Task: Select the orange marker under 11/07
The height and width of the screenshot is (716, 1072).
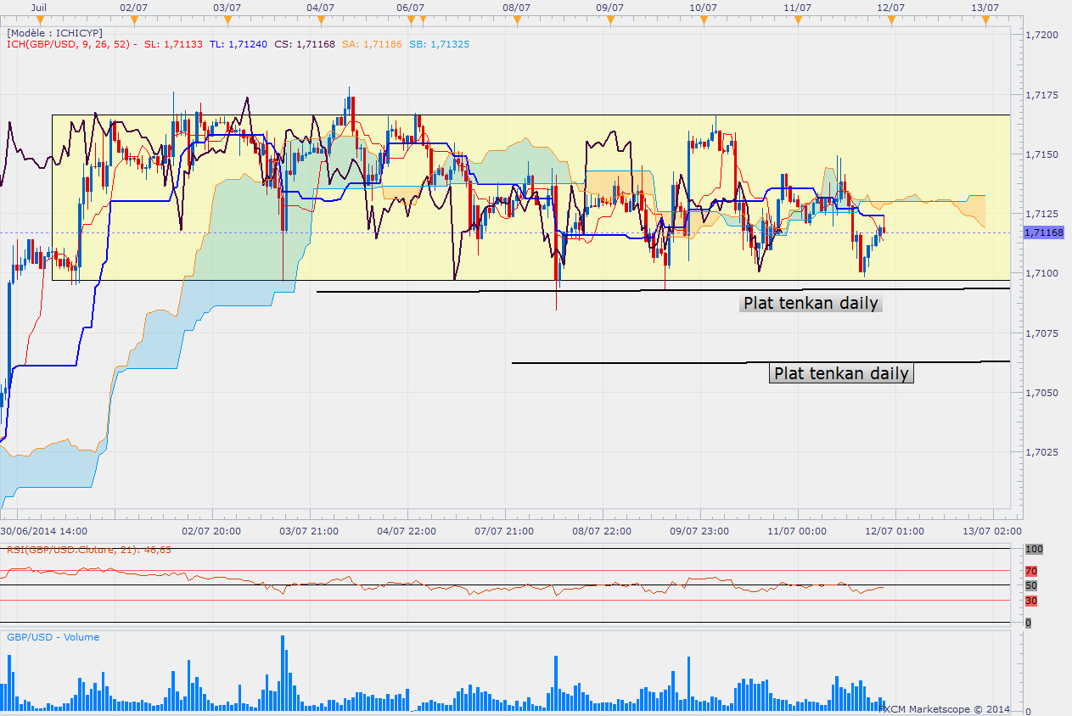Action: [x=797, y=19]
